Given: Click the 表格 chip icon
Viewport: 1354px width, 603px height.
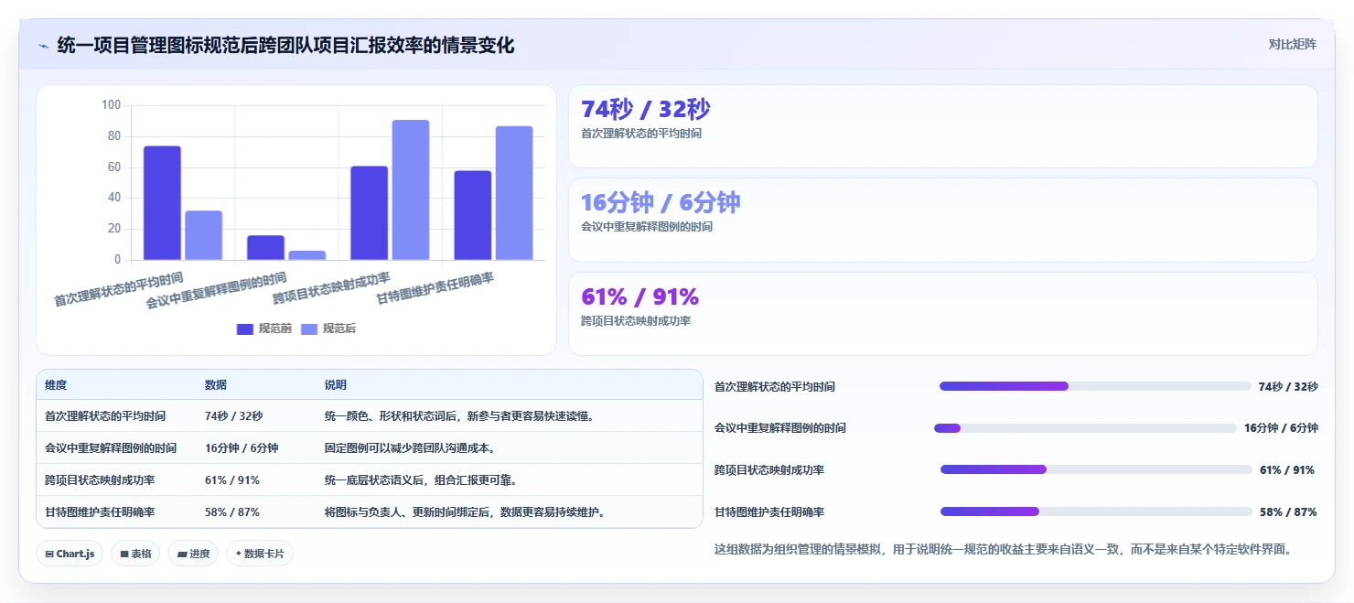Looking at the screenshot, I should (124, 554).
